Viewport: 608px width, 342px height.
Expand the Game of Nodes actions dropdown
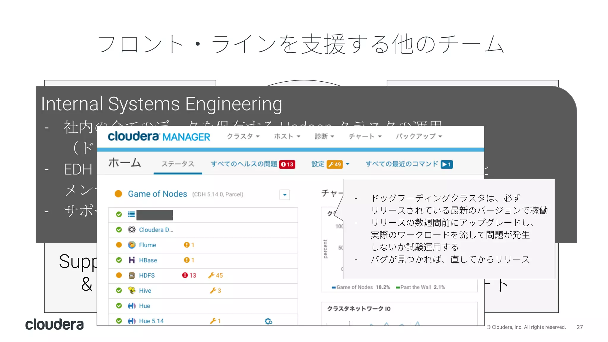285,195
